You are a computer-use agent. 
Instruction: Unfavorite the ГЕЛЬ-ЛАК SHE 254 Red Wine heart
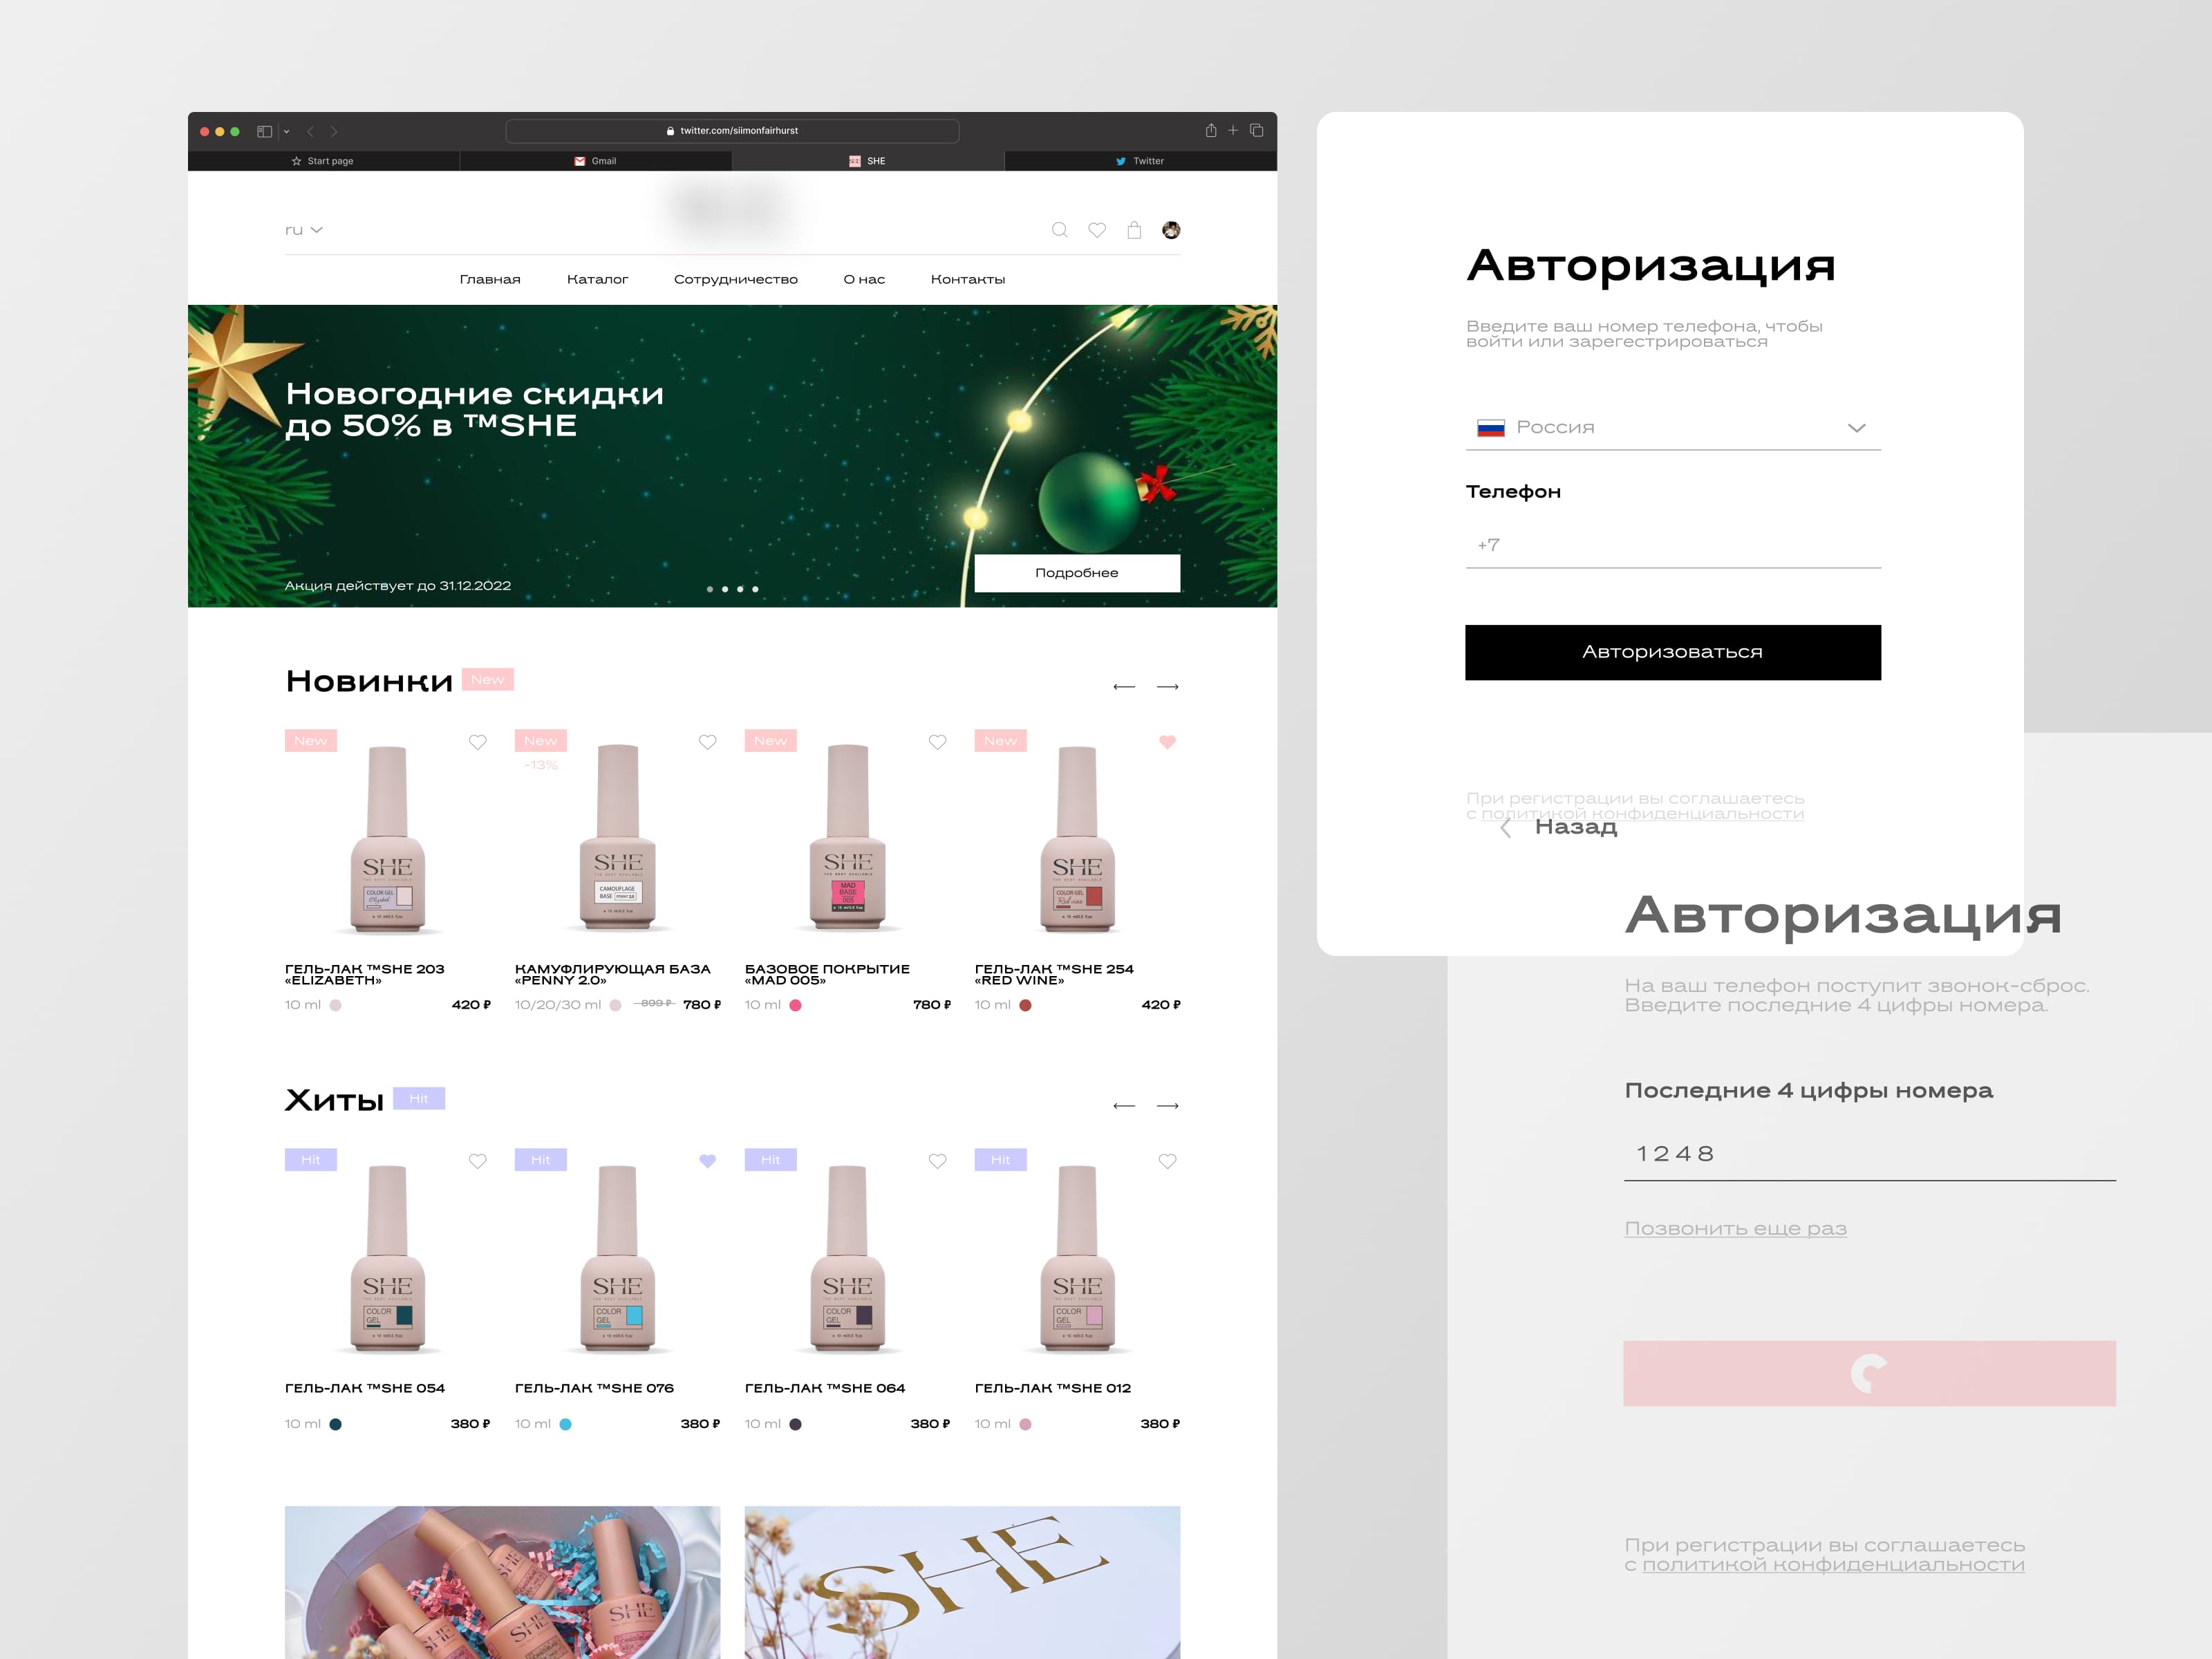point(1167,742)
